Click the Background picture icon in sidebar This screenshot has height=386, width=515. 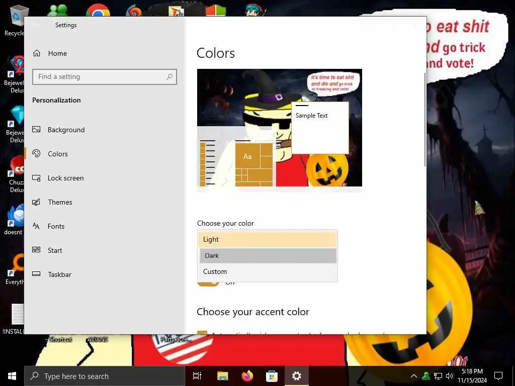point(36,129)
